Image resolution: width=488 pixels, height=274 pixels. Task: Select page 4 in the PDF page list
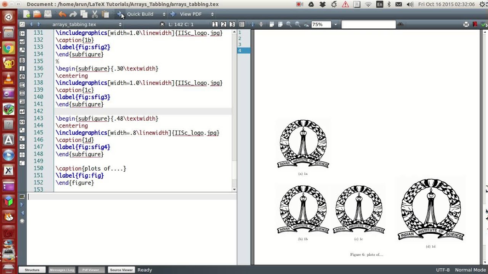tap(244, 51)
